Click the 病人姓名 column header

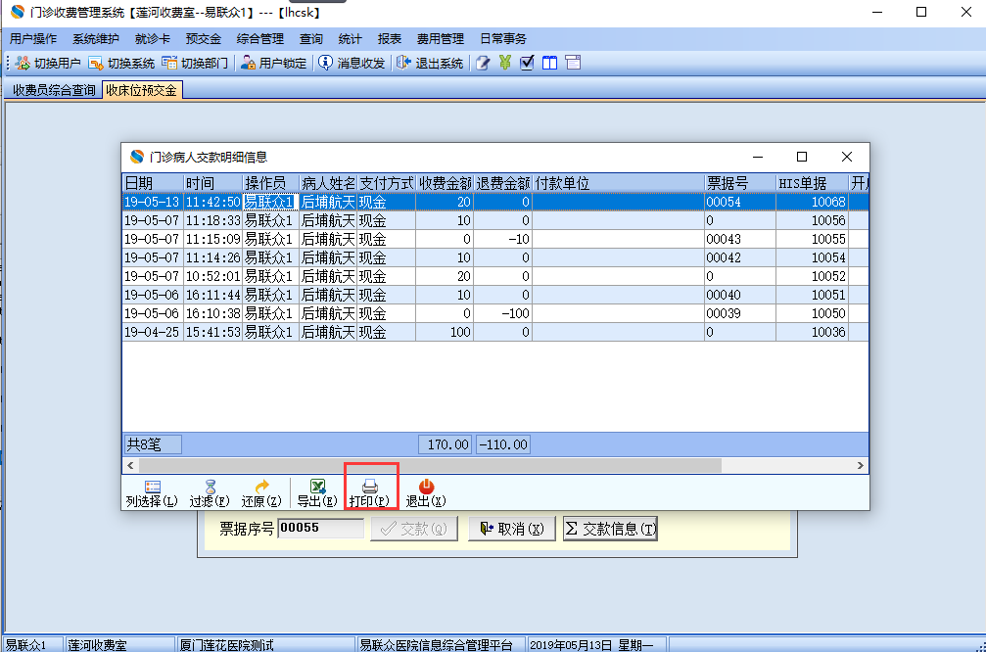pos(328,183)
